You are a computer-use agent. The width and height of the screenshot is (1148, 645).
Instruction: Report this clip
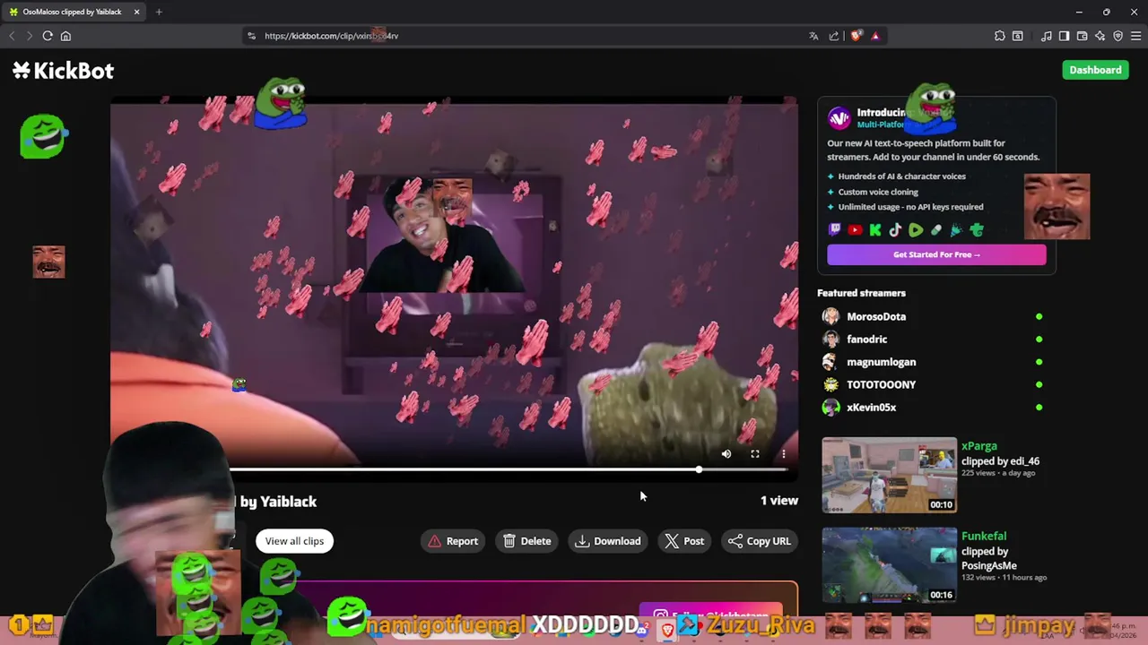coord(453,541)
